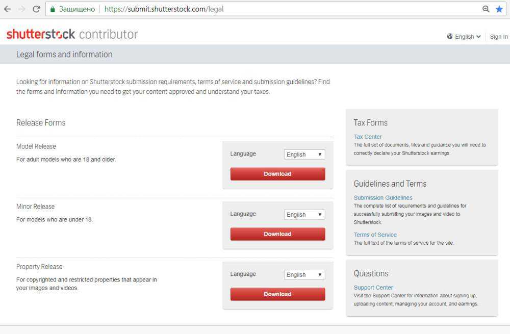Click the Shutterstock contributor logo
The width and height of the screenshot is (510, 334).
click(x=72, y=34)
